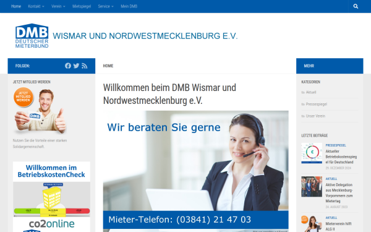Click the folder icon beside Aktuell
The height and width of the screenshot is (232, 371).
pos(303,92)
